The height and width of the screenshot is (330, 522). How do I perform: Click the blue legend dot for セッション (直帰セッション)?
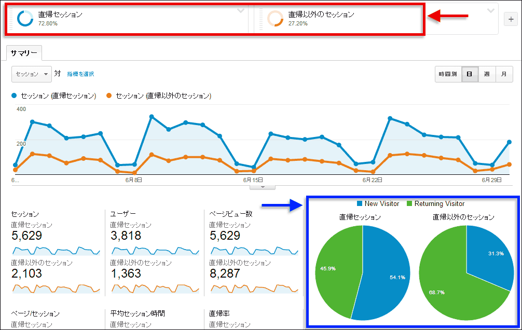tap(15, 96)
